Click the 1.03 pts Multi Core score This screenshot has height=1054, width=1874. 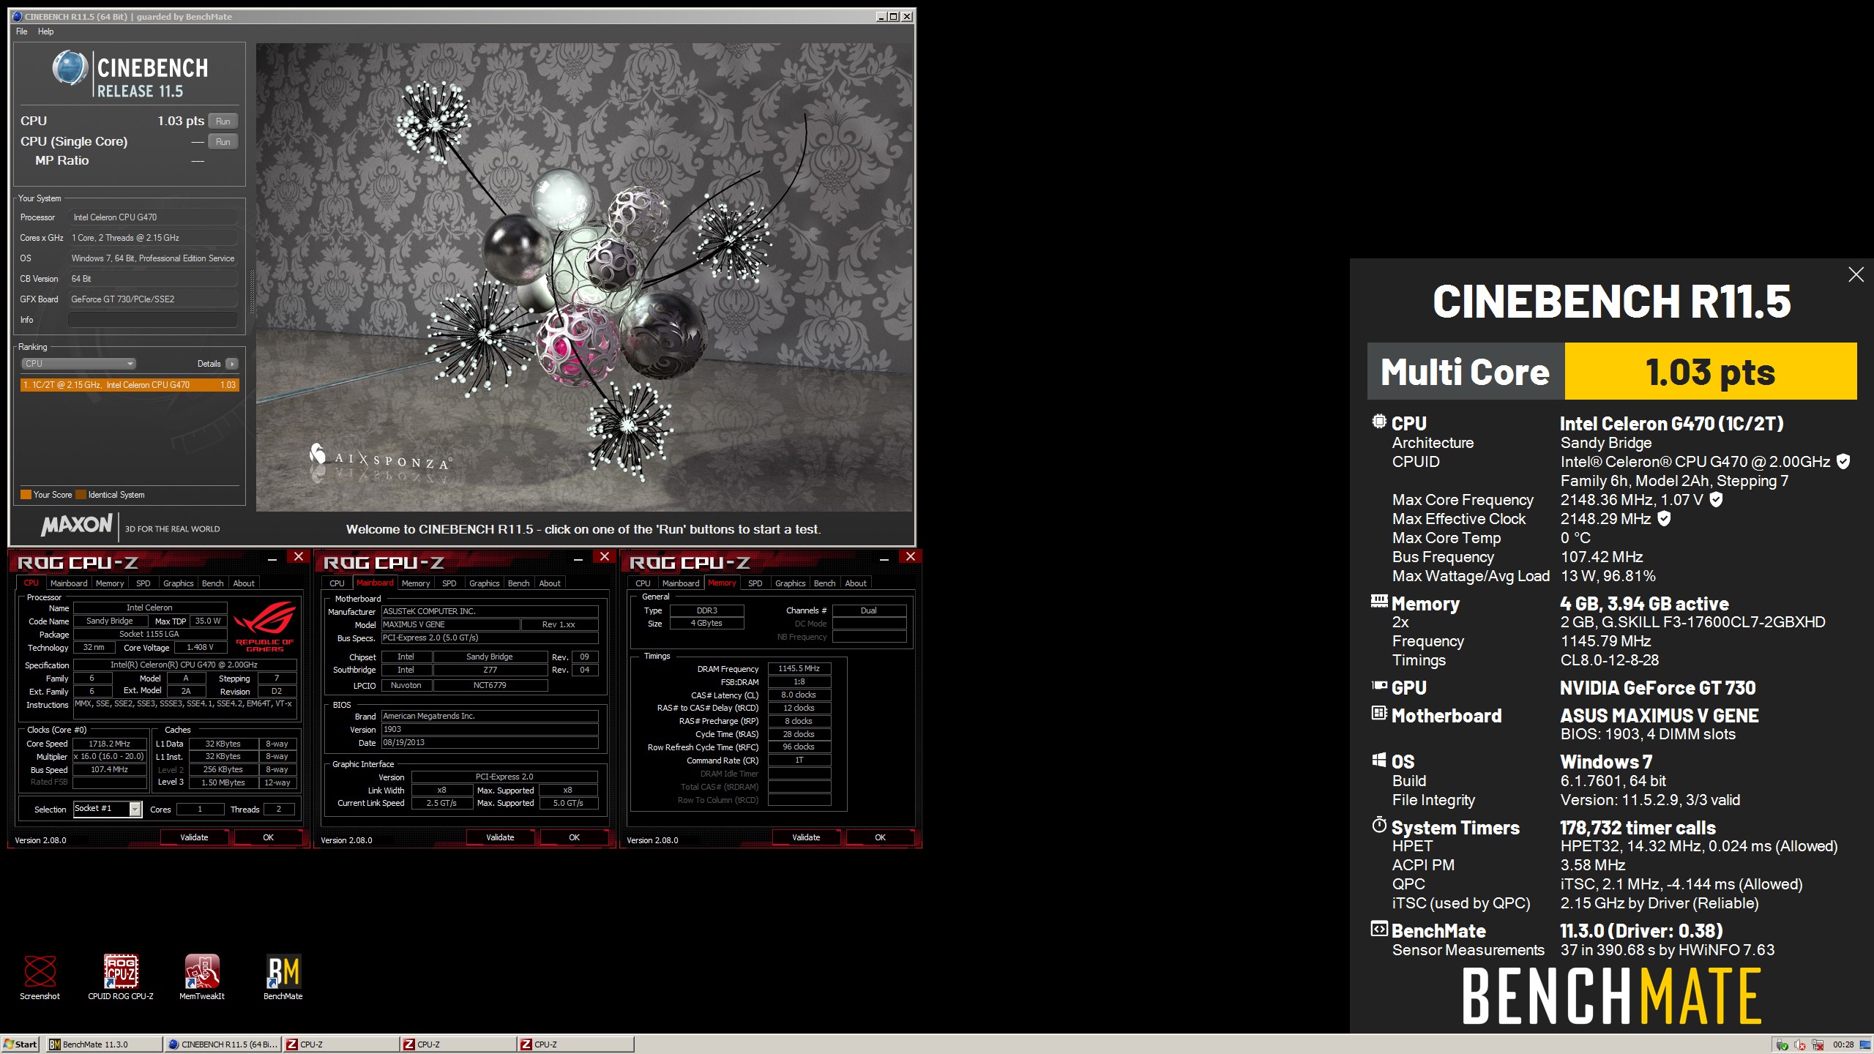click(1710, 372)
